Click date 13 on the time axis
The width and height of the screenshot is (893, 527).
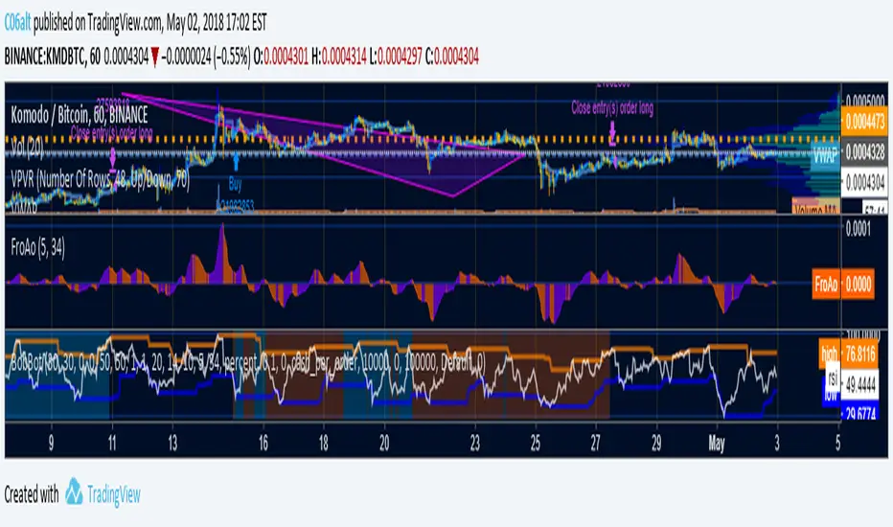click(172, 444)
